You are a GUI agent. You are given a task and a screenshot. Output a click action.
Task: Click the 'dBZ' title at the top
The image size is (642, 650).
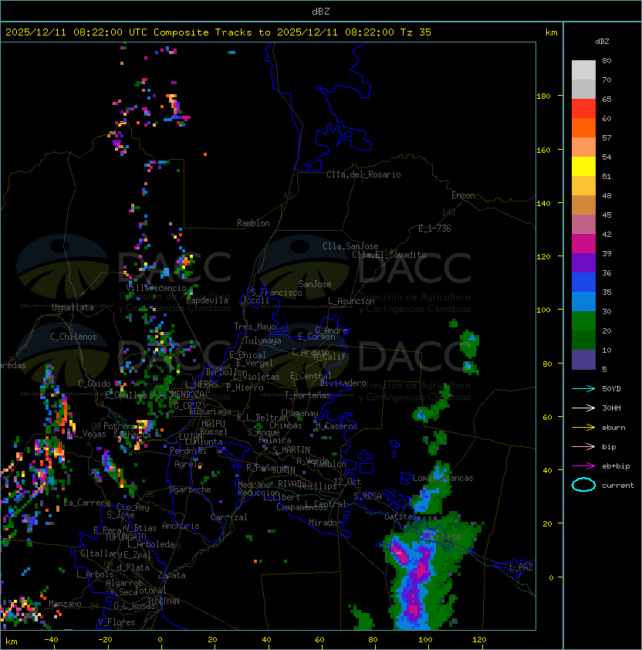tap(321, 12)
